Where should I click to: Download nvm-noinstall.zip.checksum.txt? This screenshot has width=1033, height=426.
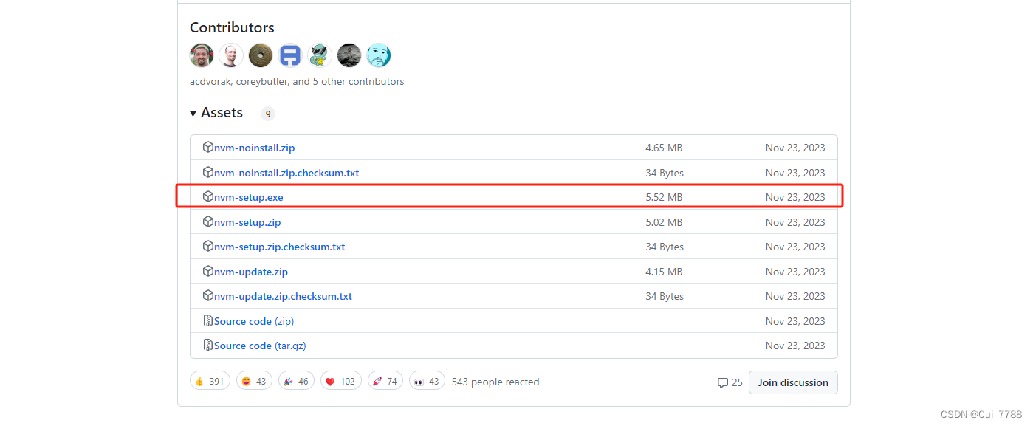click(x=286, y=173)
